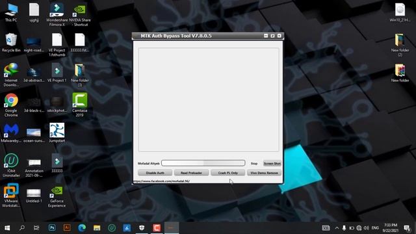Viewport: 416px width, 234px height.
Task: Select the New folder (2) desktop icon
Action: click(x=400, y=45)
